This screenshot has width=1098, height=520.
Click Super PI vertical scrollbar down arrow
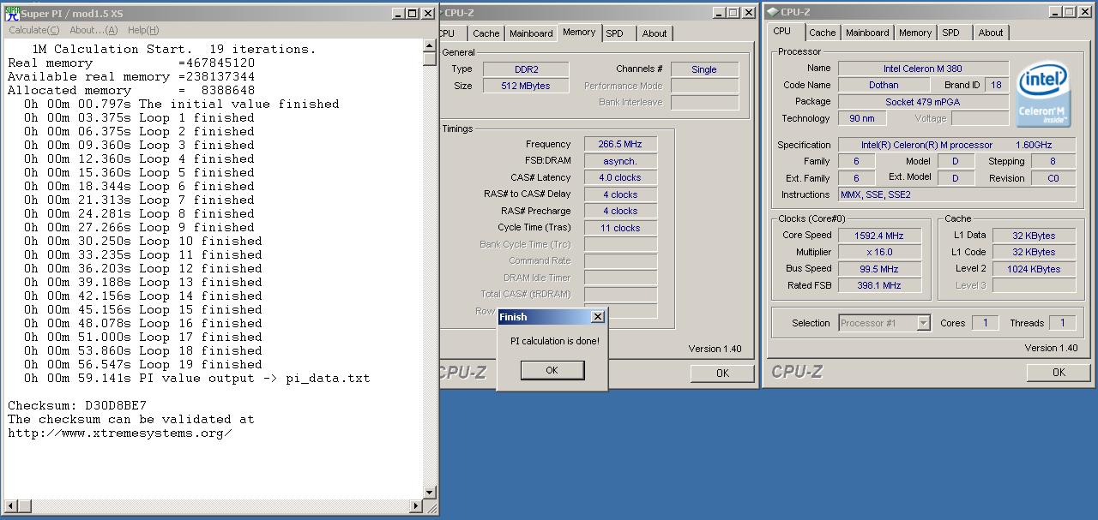(x=431, y=493)
